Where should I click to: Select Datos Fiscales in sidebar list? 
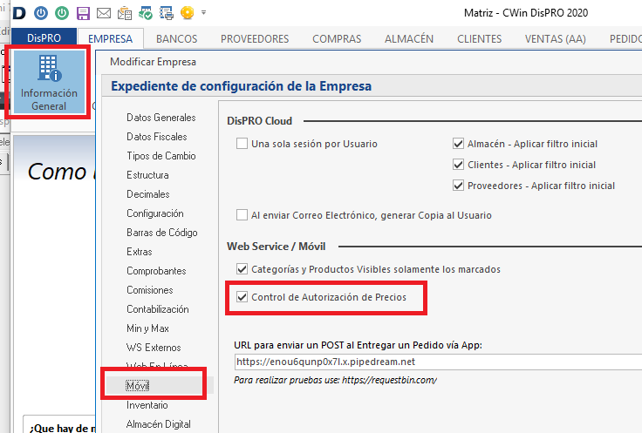157,137
